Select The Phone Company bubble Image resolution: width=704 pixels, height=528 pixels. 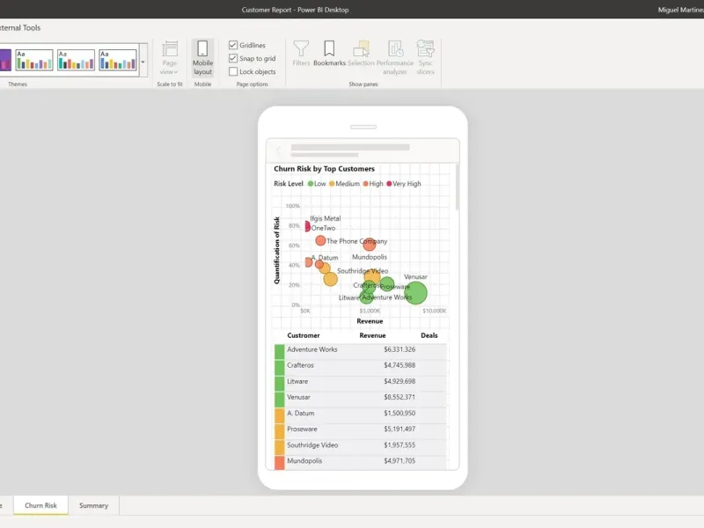click(320, 240)
